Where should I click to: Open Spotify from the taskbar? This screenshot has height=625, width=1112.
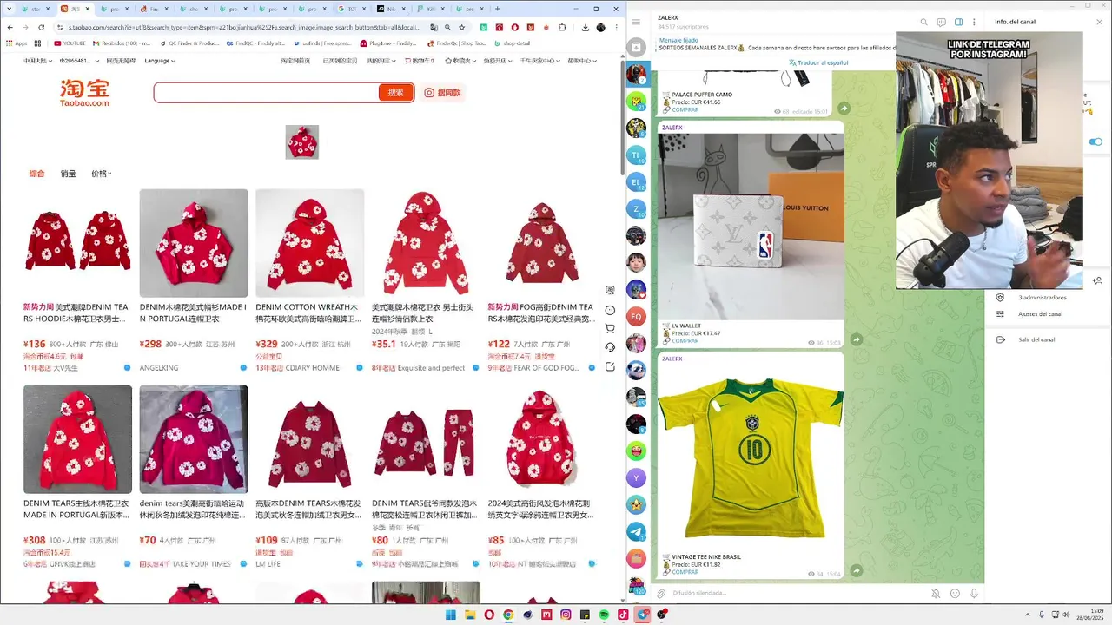pyautogui.click(x=604, y=615)
